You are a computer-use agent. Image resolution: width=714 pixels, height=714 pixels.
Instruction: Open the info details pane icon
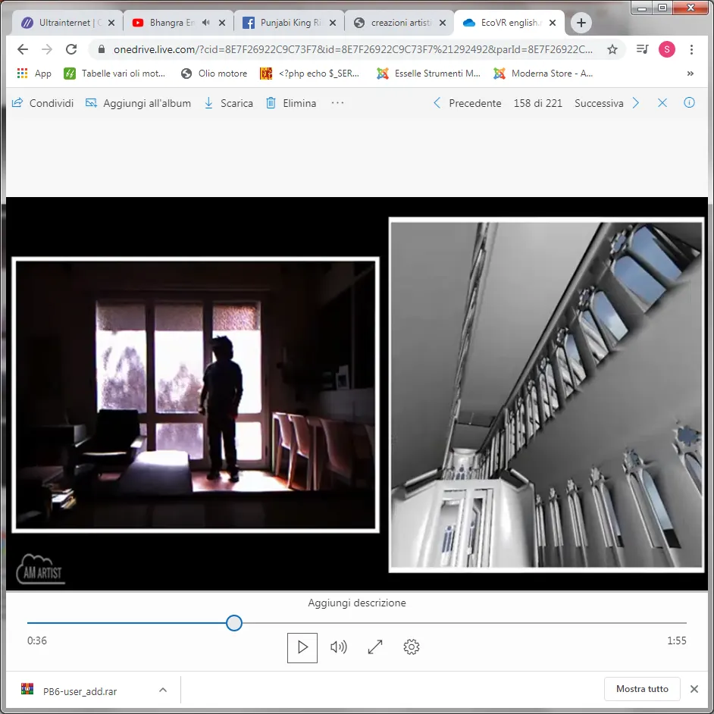pyautogui.click(x=690, y=103)
